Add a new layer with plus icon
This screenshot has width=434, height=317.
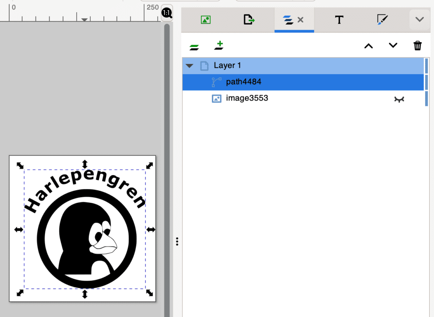(219, 45)
